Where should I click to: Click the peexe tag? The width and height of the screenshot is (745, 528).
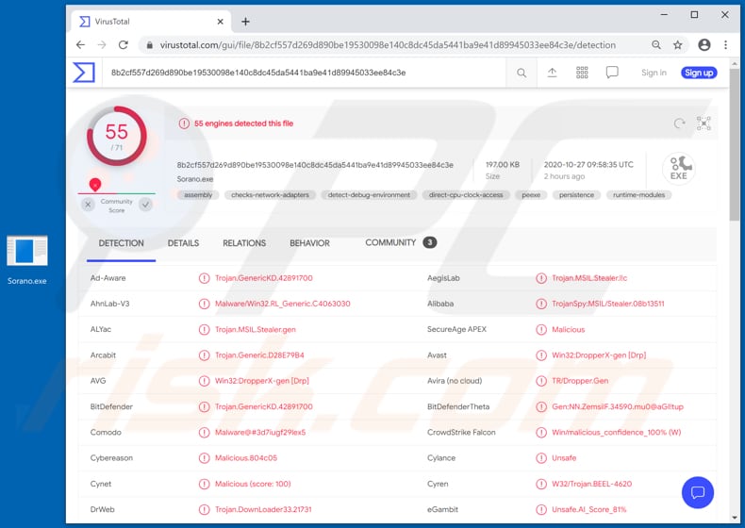coord(531,195)
